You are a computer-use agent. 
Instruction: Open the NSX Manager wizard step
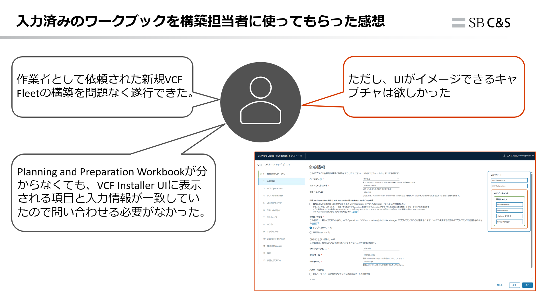click(273, 210)
